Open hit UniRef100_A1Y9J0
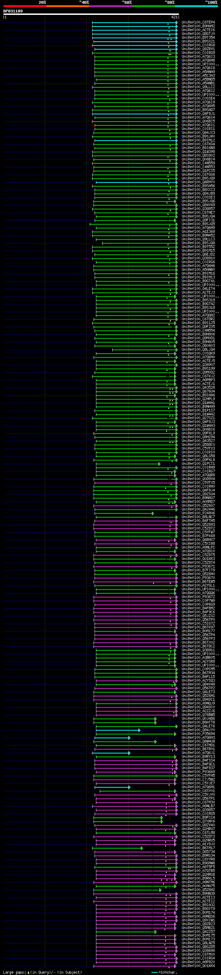Screen dimensions: 221x975 click(x=198, y=844)
